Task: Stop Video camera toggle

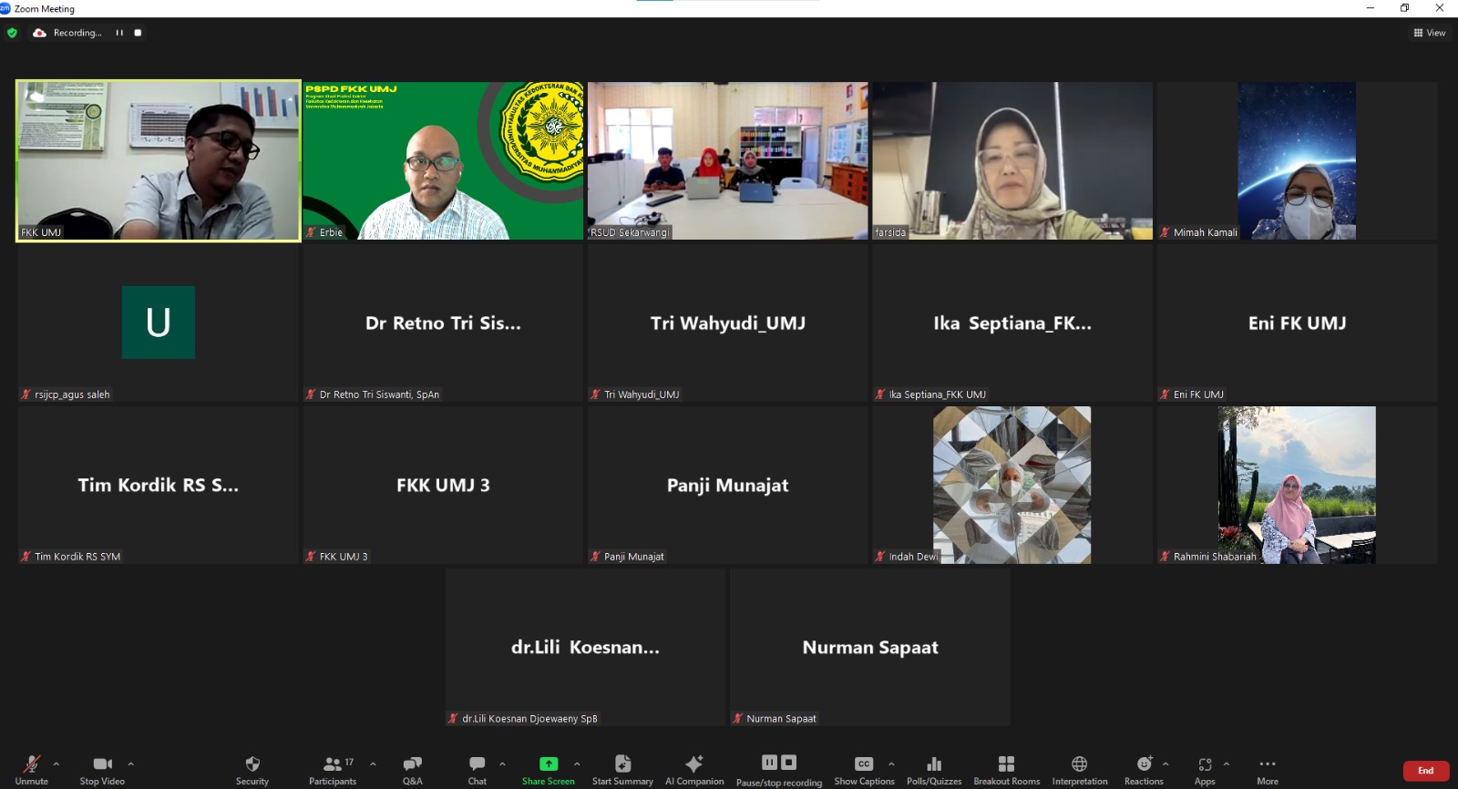Action: point(102,770)
